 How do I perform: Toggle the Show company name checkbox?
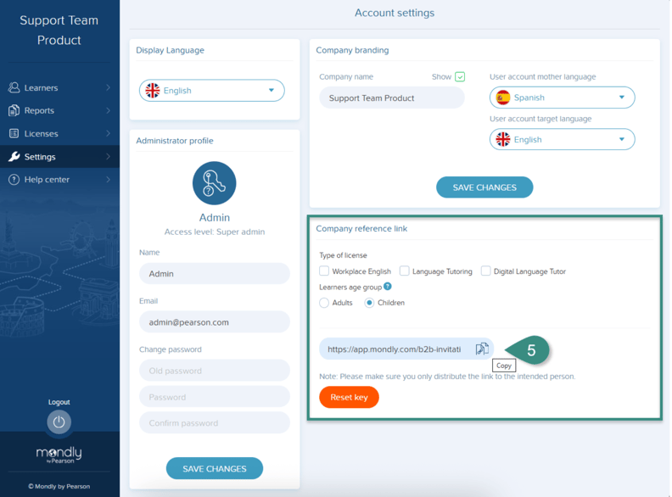[460, 77]
